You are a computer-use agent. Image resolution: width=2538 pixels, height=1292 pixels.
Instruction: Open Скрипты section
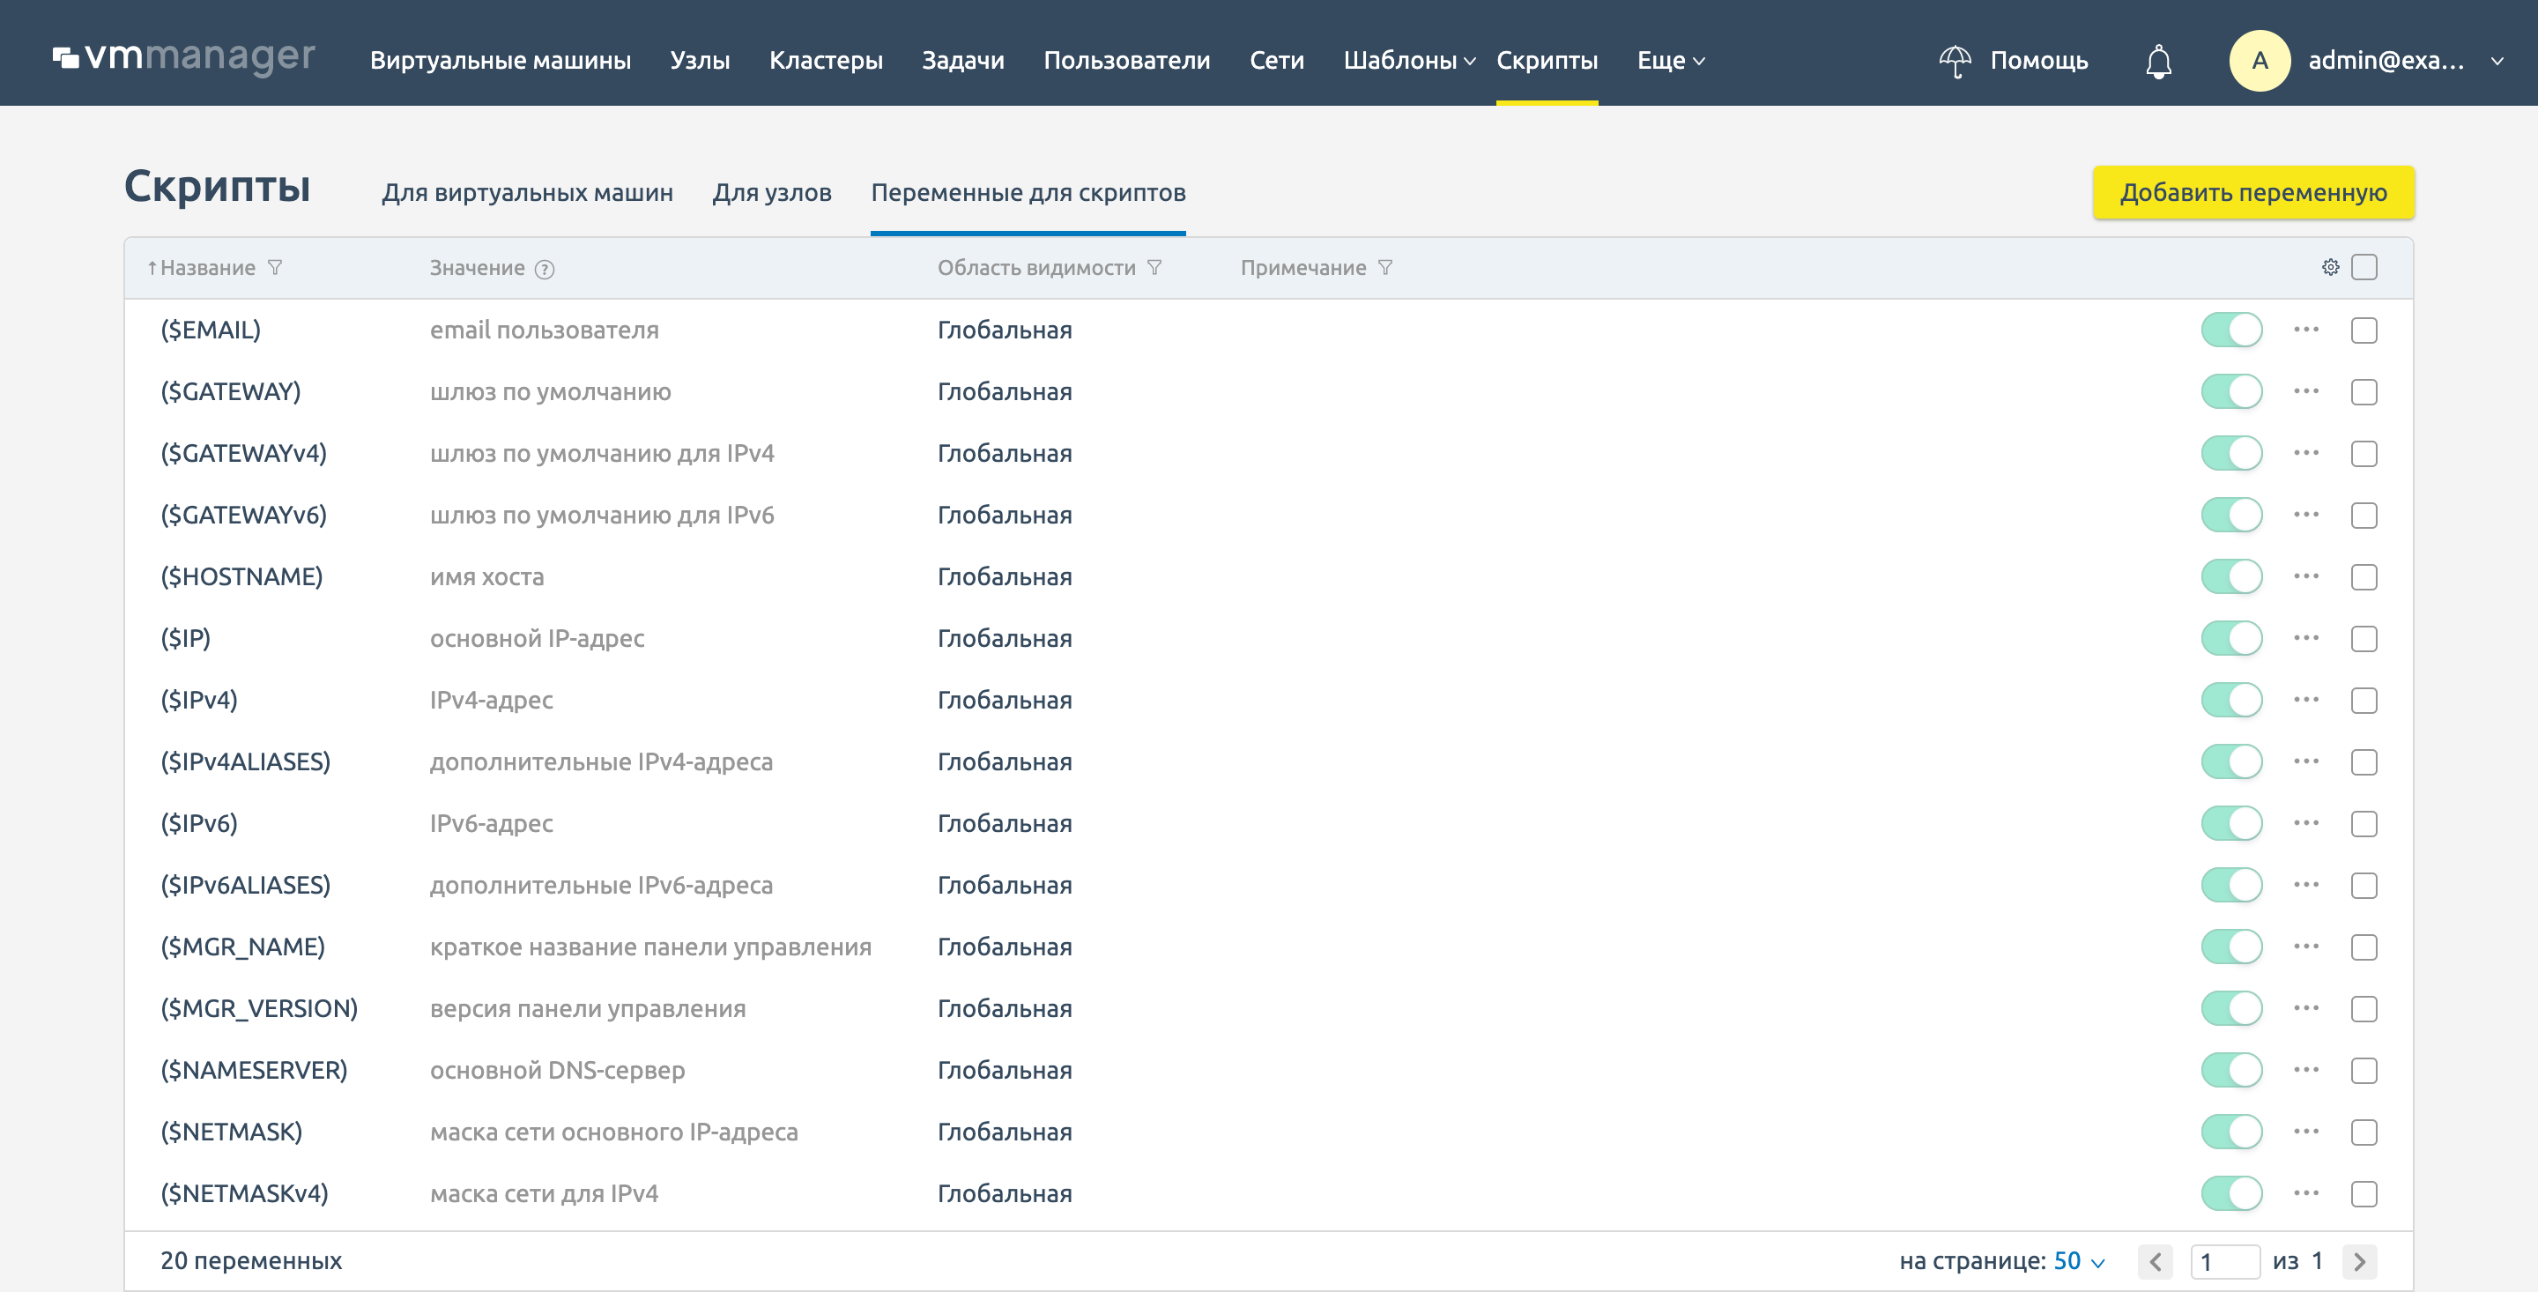pos(1547,61)
